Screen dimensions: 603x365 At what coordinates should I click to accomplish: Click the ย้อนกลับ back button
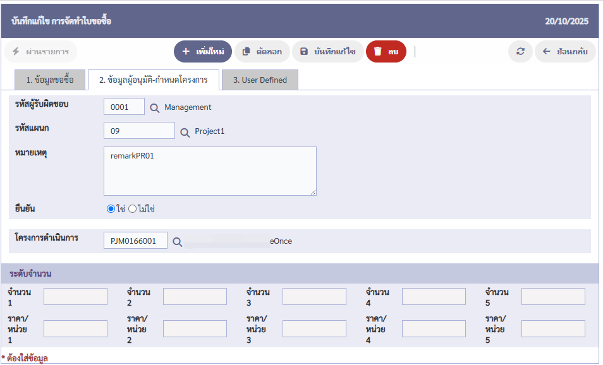(x=565, y=51)
